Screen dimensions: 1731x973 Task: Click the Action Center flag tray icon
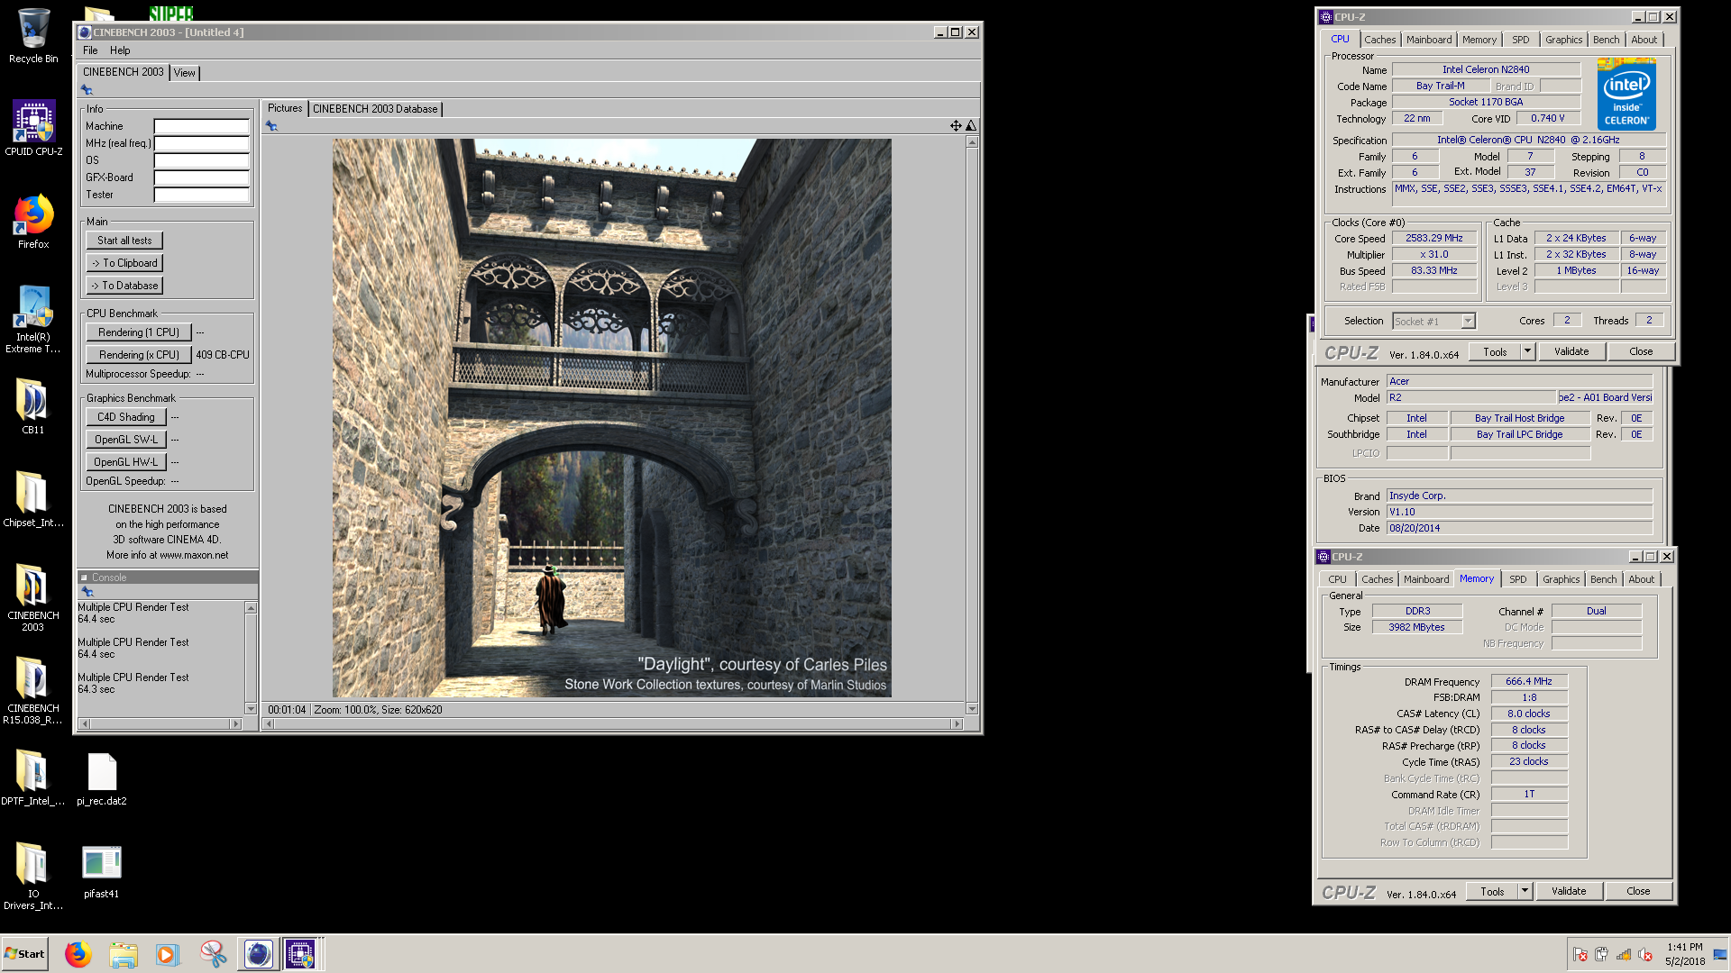(1580, 955)
